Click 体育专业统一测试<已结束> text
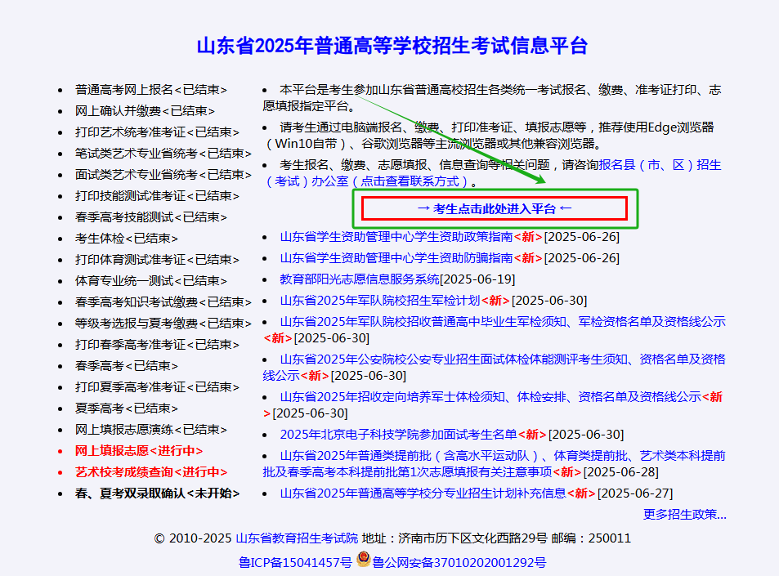The height and width of the screenshot is (576, 779). 151,282
